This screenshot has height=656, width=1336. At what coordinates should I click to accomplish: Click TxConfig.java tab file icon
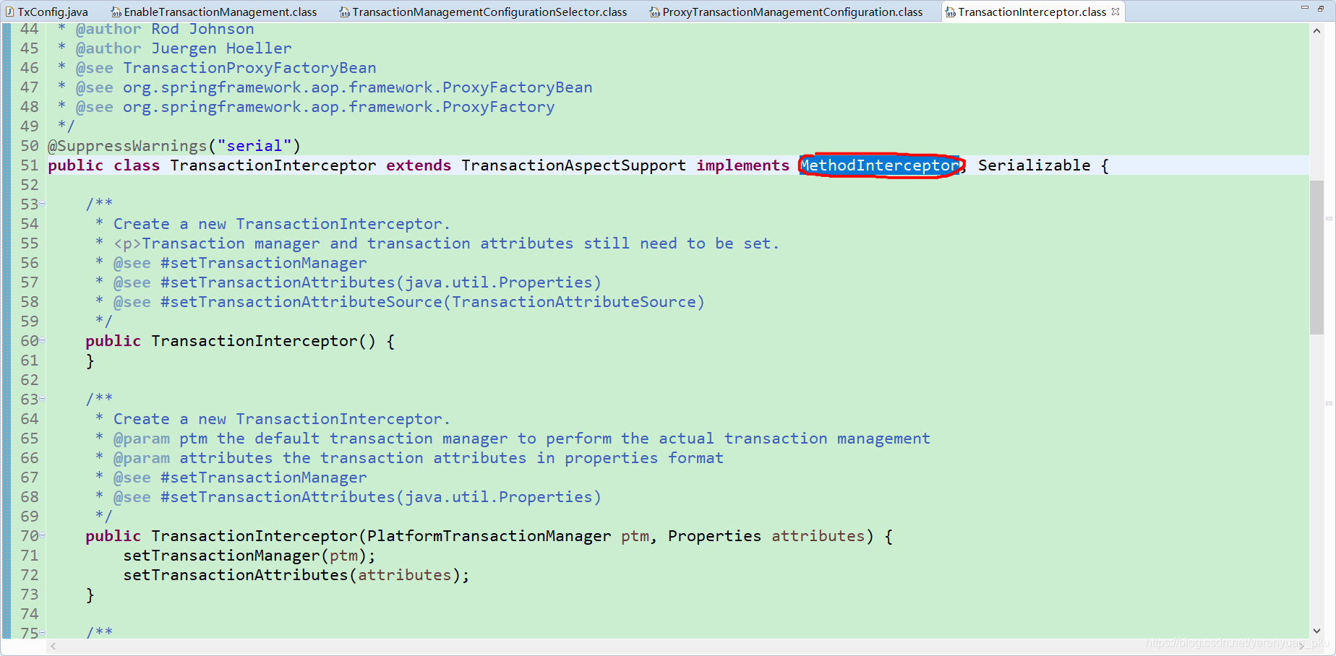pos(9,12)
